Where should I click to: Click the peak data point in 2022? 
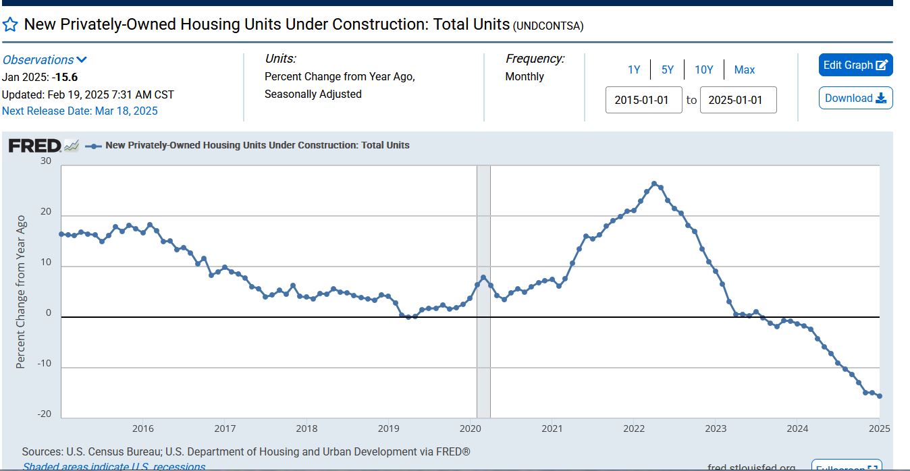coord(653,184)
